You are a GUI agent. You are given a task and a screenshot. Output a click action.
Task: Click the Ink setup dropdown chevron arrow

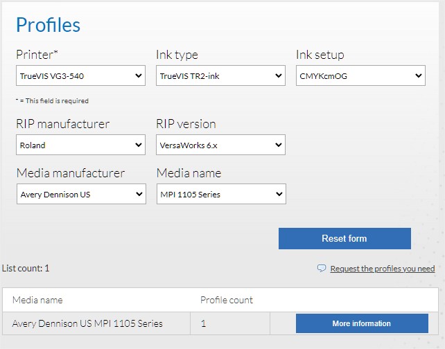click(419, 75)
